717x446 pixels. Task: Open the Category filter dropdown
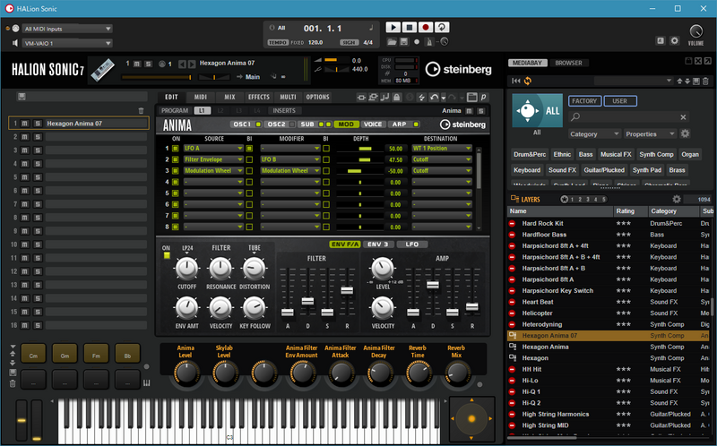pos(594,134)
